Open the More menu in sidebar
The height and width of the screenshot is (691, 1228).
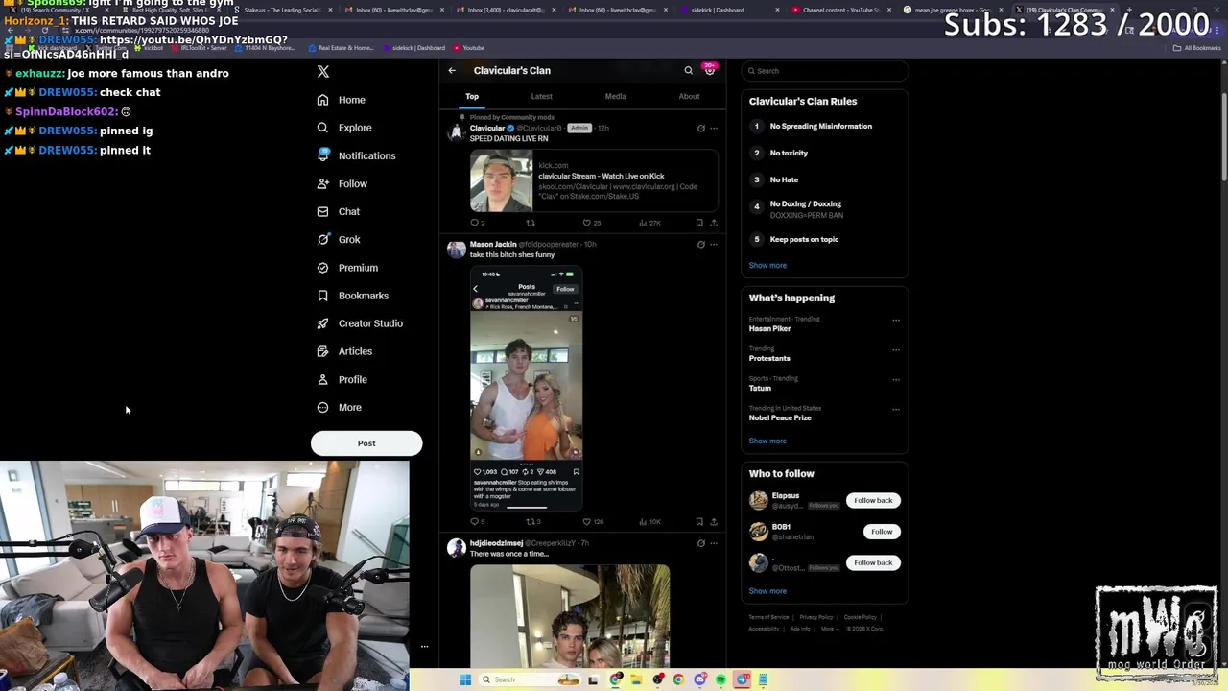click(x=340, y=408)
